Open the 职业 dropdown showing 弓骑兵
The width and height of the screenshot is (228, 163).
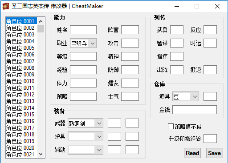click(x=83, y=43)
